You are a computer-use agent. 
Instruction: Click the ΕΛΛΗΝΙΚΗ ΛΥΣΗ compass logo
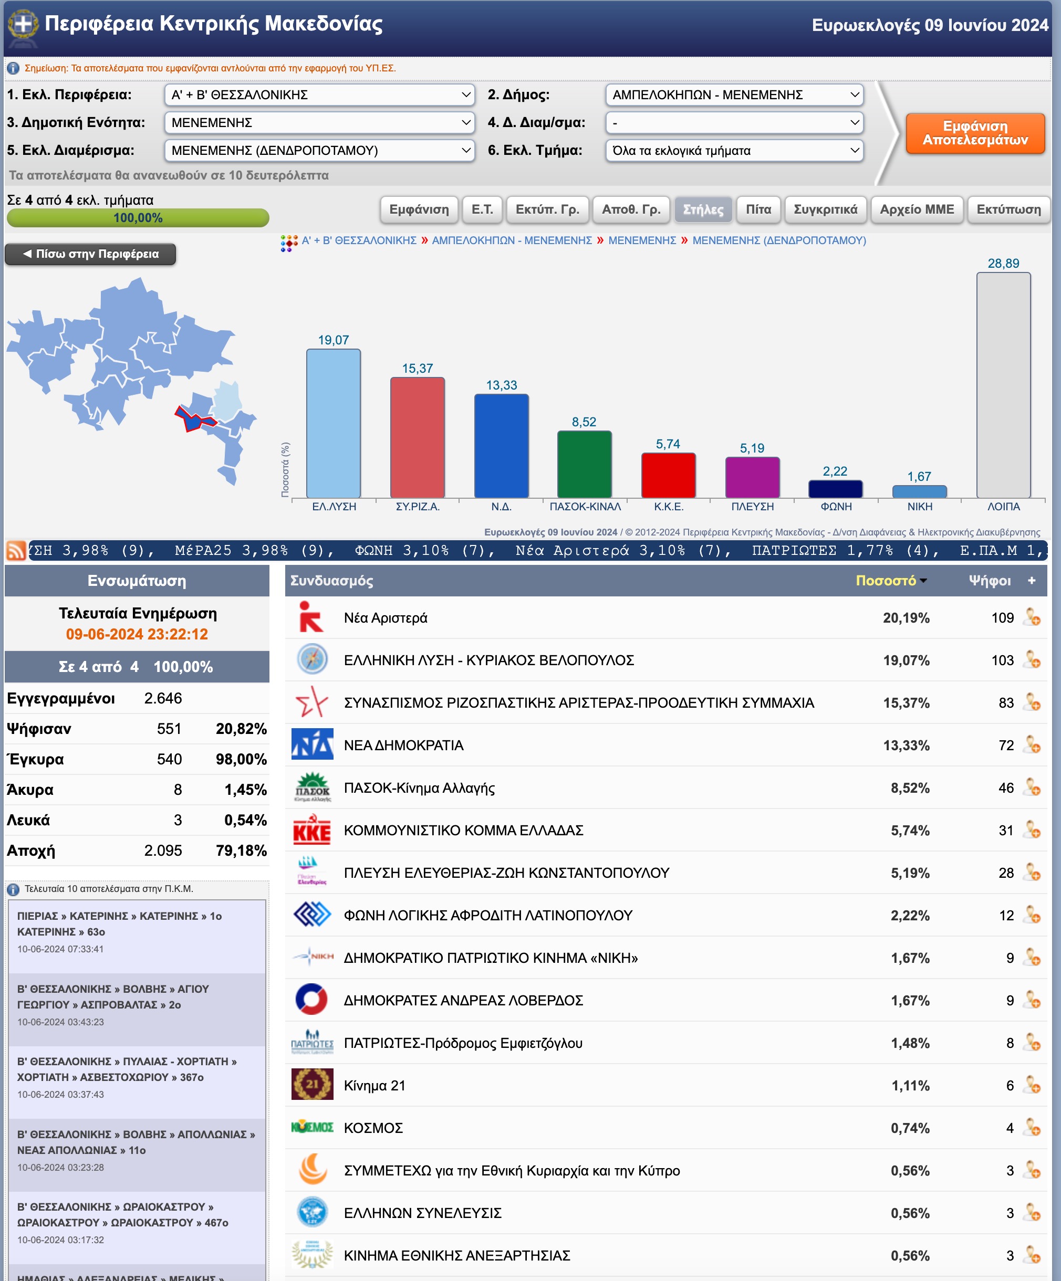click(312, 659)
